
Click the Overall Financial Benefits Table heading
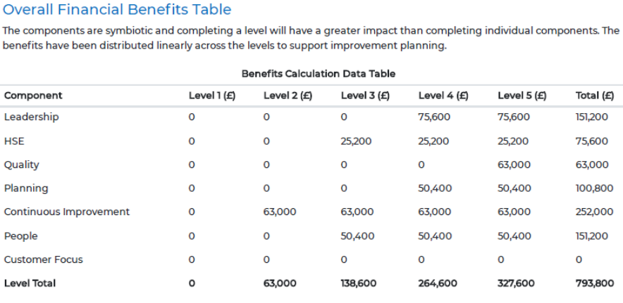(x=117, y=11)
